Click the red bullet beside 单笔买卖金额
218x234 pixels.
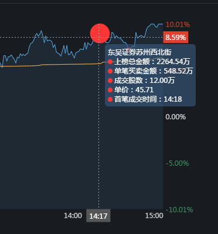(x=110, y=71)
